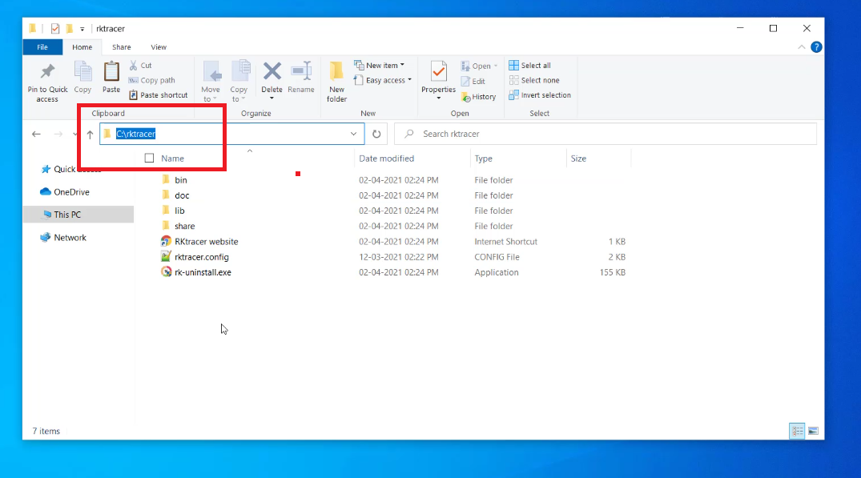Viewport: 861px width, 478px height.
Task: Click Select none in ribbon
Action: pyautogui.click(x=534, y=80)
